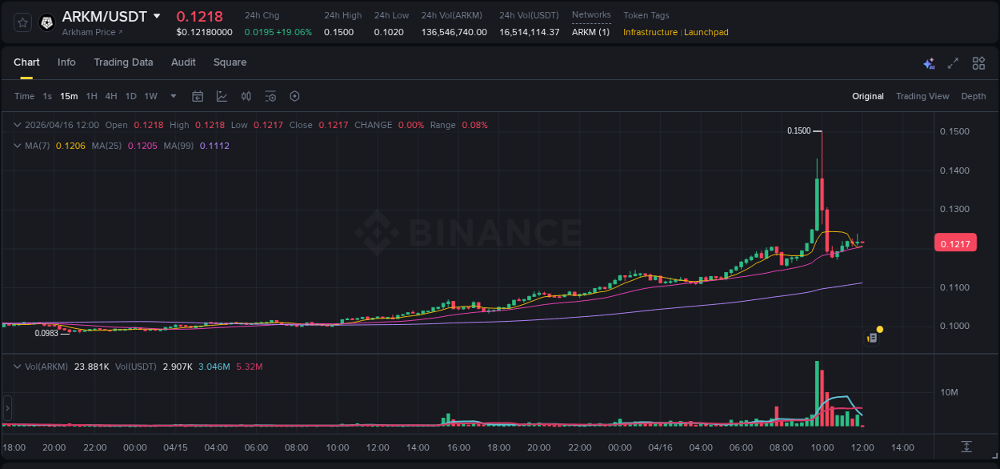
Task: Open the widgets grid icon
Action: point(978,62)
